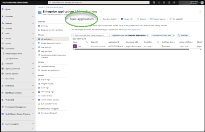Open Private Network connectors
The height and width of the screenshot is (132, 205).
click(x=51, y=43)
